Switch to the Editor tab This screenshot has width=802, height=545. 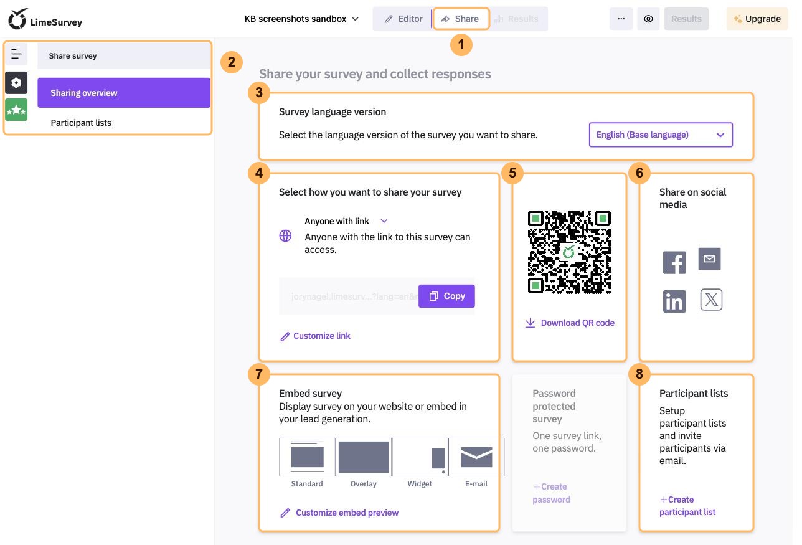(402, 19)
